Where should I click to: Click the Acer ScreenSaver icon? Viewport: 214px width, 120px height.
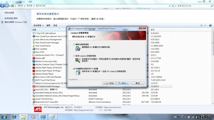(x=34, y=46)
